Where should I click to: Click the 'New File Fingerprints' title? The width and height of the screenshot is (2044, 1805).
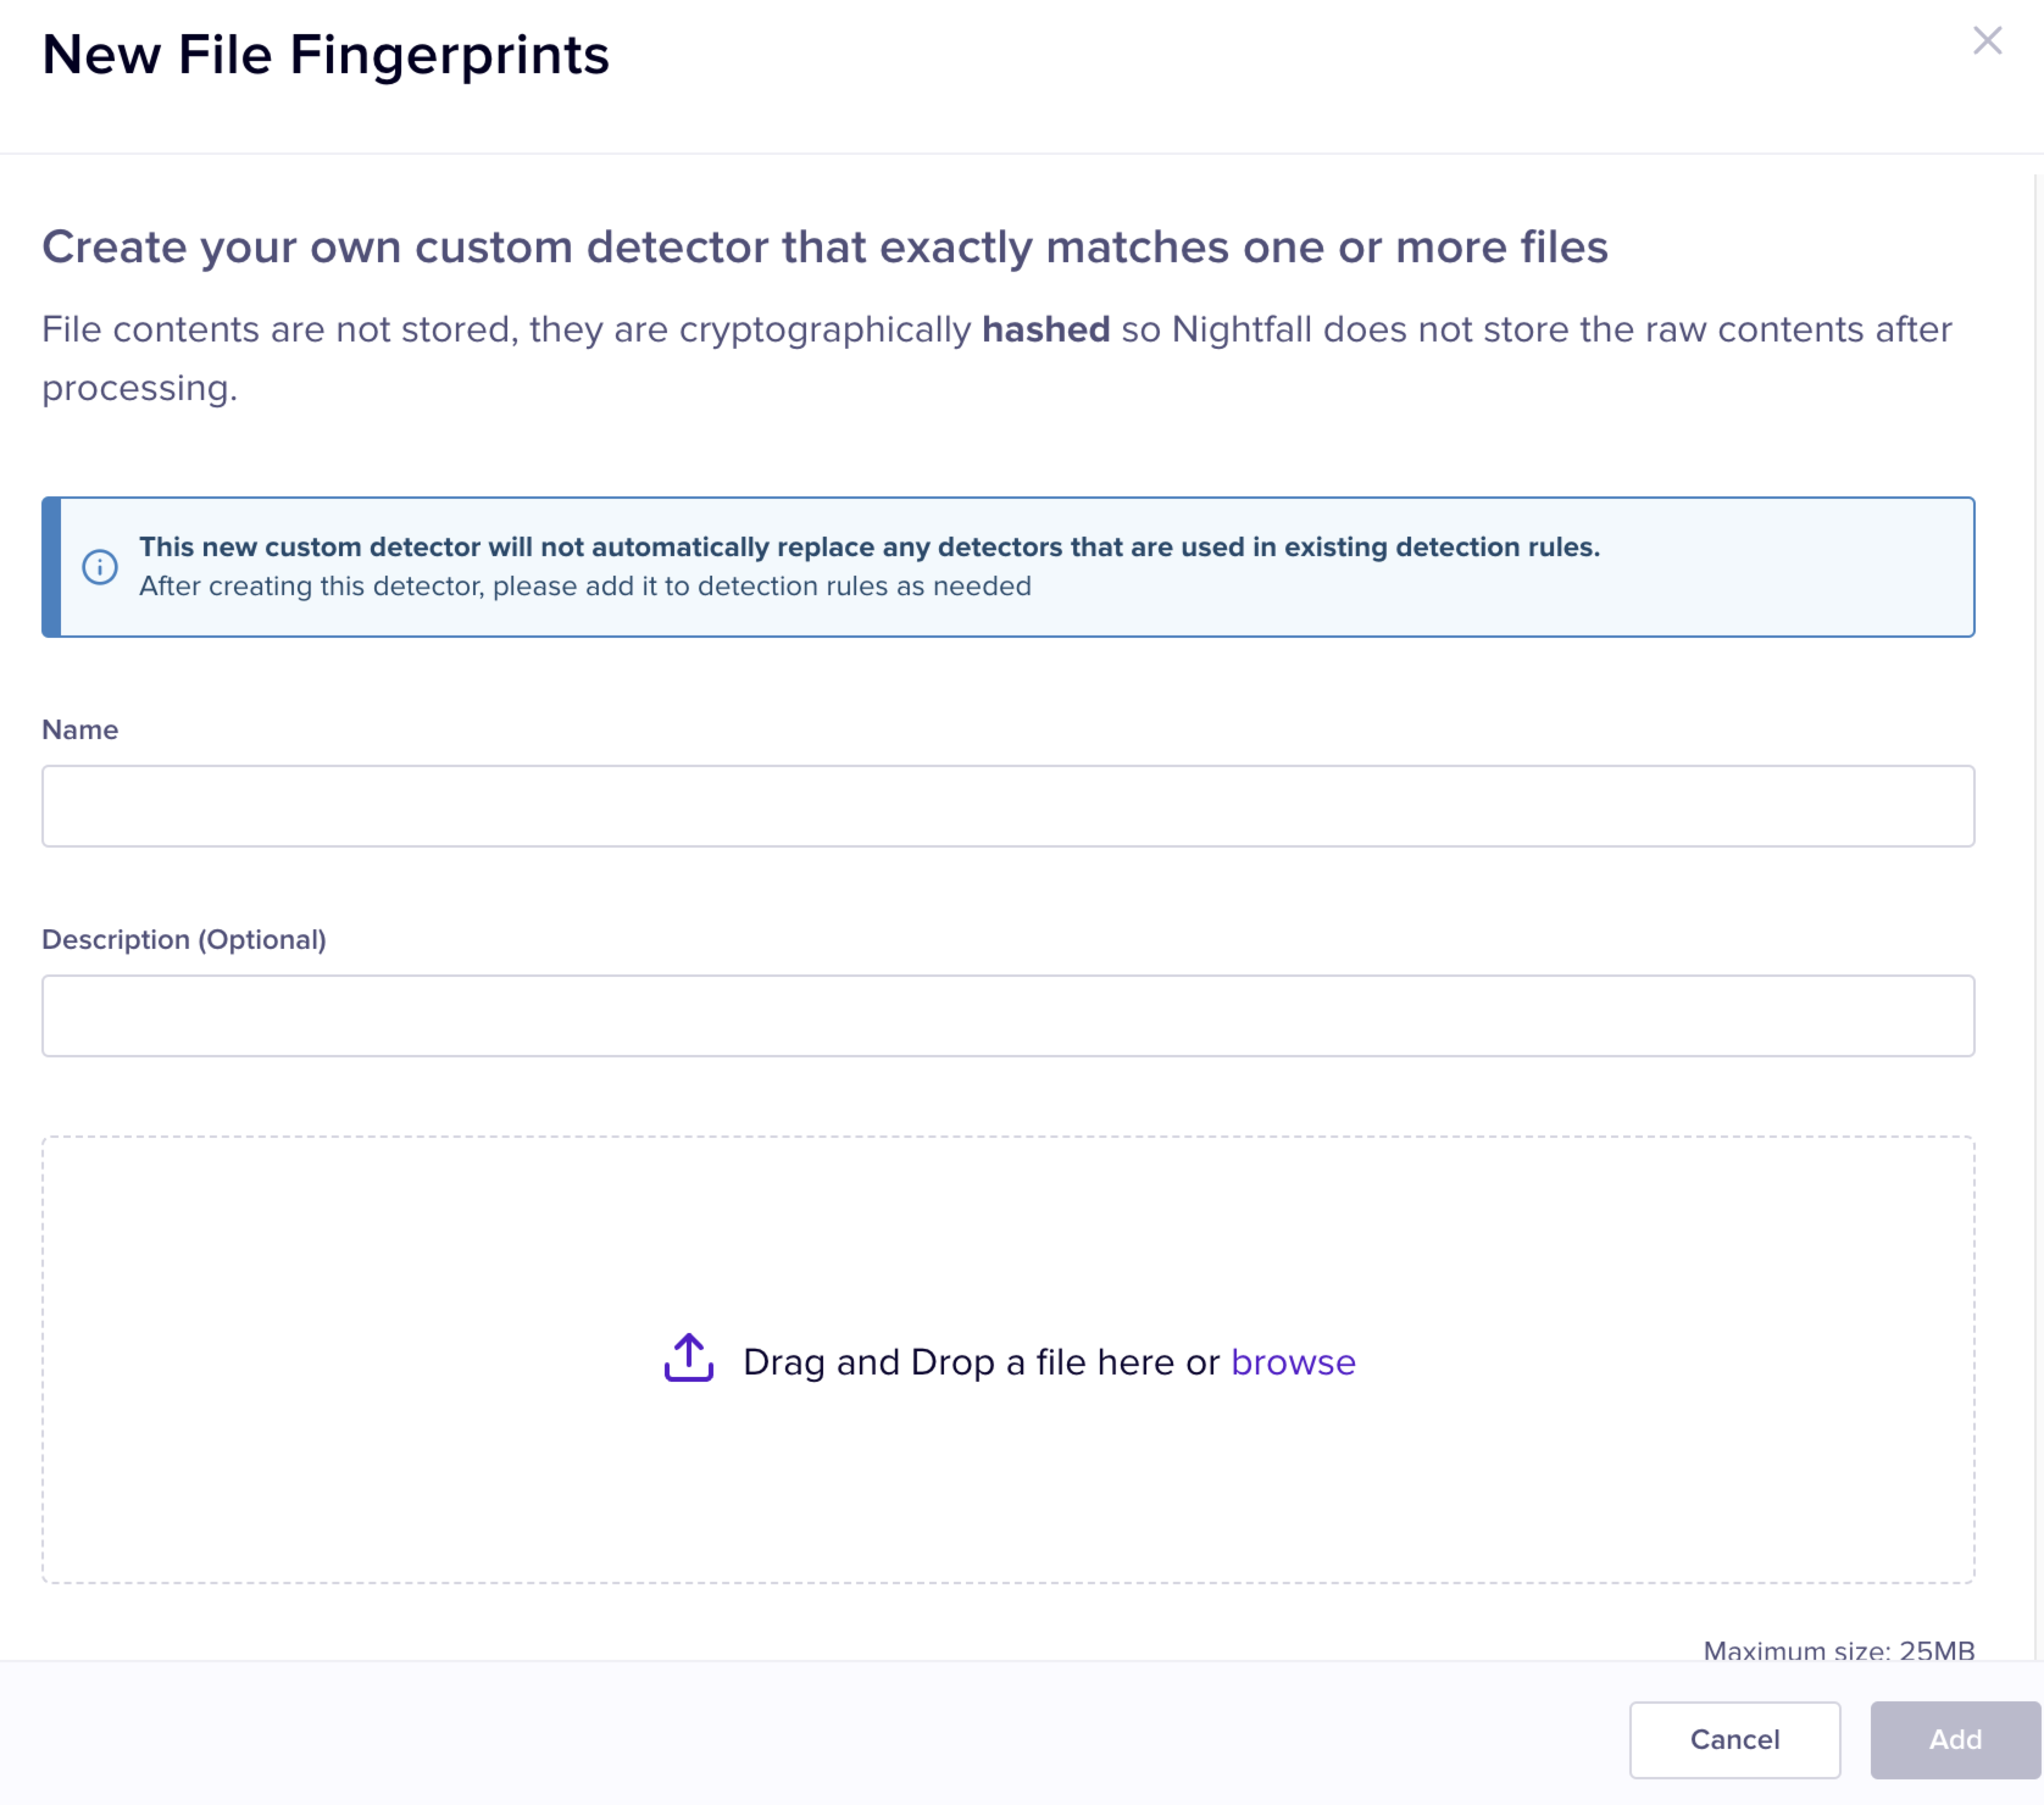tap(325, 54)
